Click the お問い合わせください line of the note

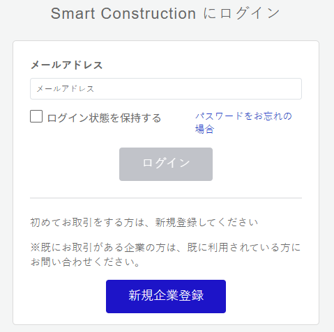click(85, 262)
